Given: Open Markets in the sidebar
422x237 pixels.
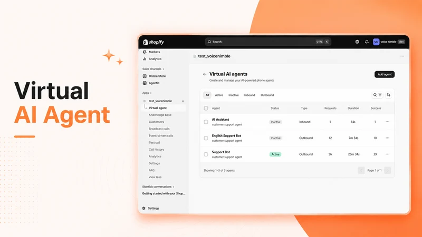Looking at the screenshot, I should [x=154, y=52].
